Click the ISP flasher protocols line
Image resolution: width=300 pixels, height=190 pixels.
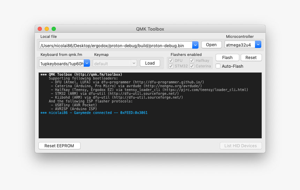tap(90, 101)
